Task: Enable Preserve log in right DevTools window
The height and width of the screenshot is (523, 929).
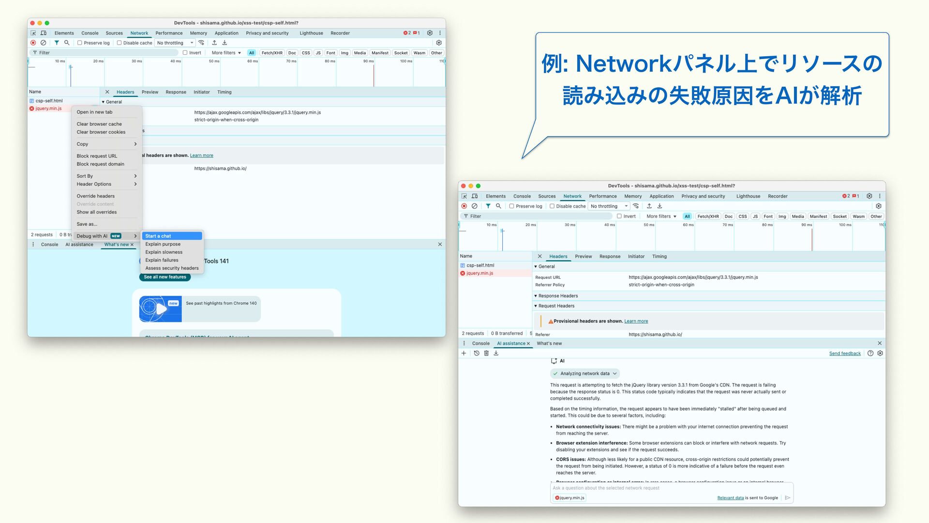Action: (x=511, y=206)
